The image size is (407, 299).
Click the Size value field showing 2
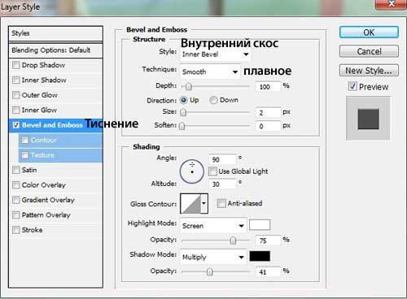click(x=268, y=112)
